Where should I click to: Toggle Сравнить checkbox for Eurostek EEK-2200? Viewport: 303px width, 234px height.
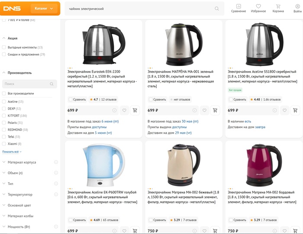pyautogui.click(x=71, y=100)
